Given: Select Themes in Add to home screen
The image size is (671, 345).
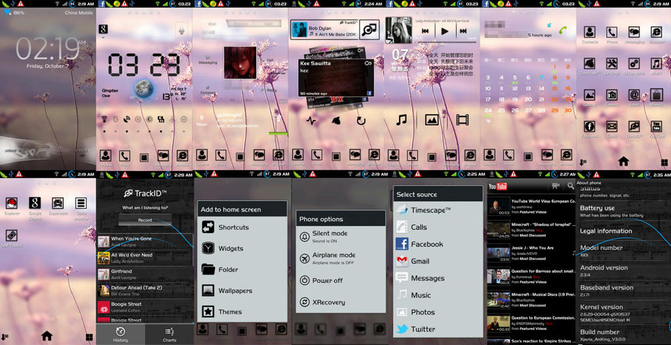Looking at the screenshot, I should coord(242,312).
